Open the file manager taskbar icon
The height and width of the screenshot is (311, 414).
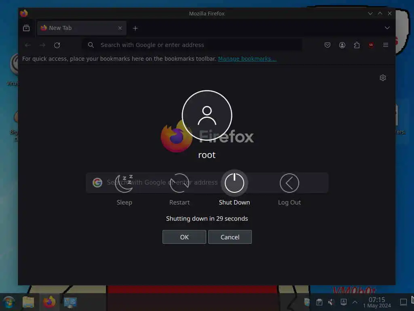click(28, 302)
